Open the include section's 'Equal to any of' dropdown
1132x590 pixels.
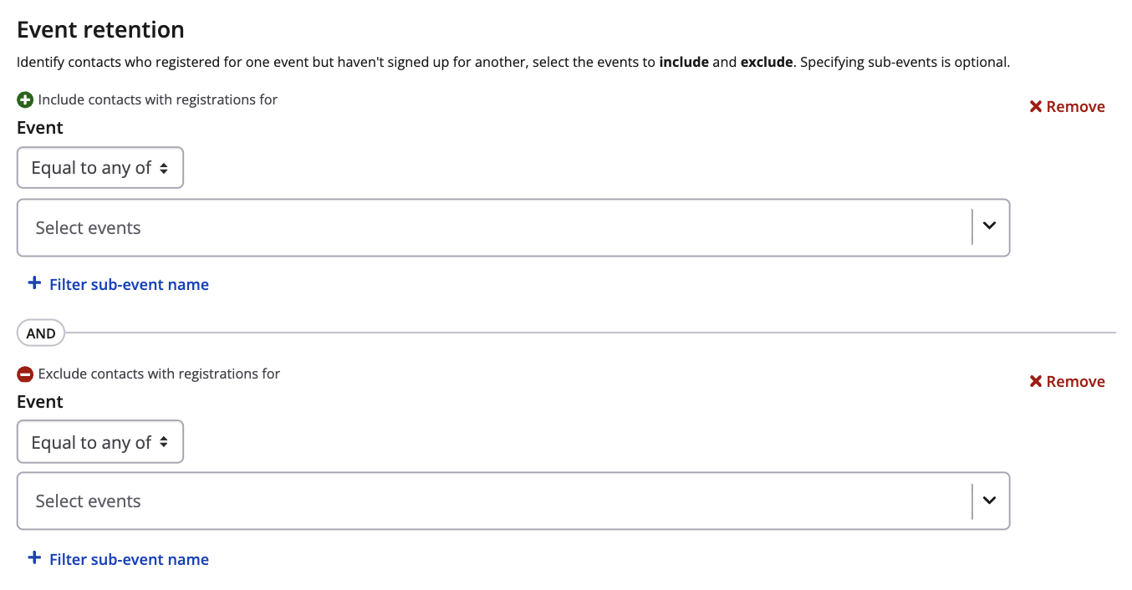click(100, 168)
